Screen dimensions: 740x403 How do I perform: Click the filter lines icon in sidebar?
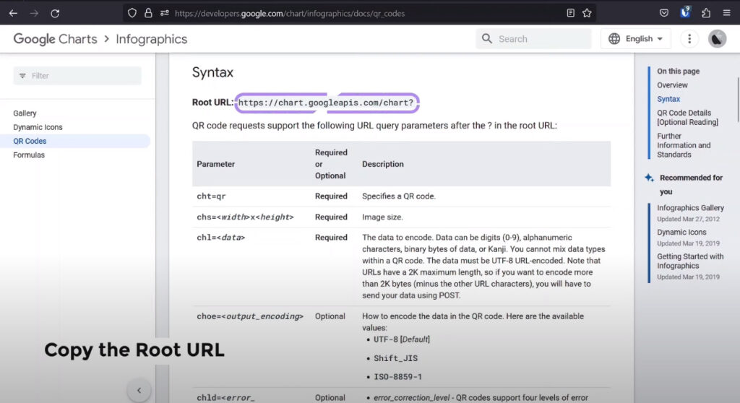[x=22, y=76]
